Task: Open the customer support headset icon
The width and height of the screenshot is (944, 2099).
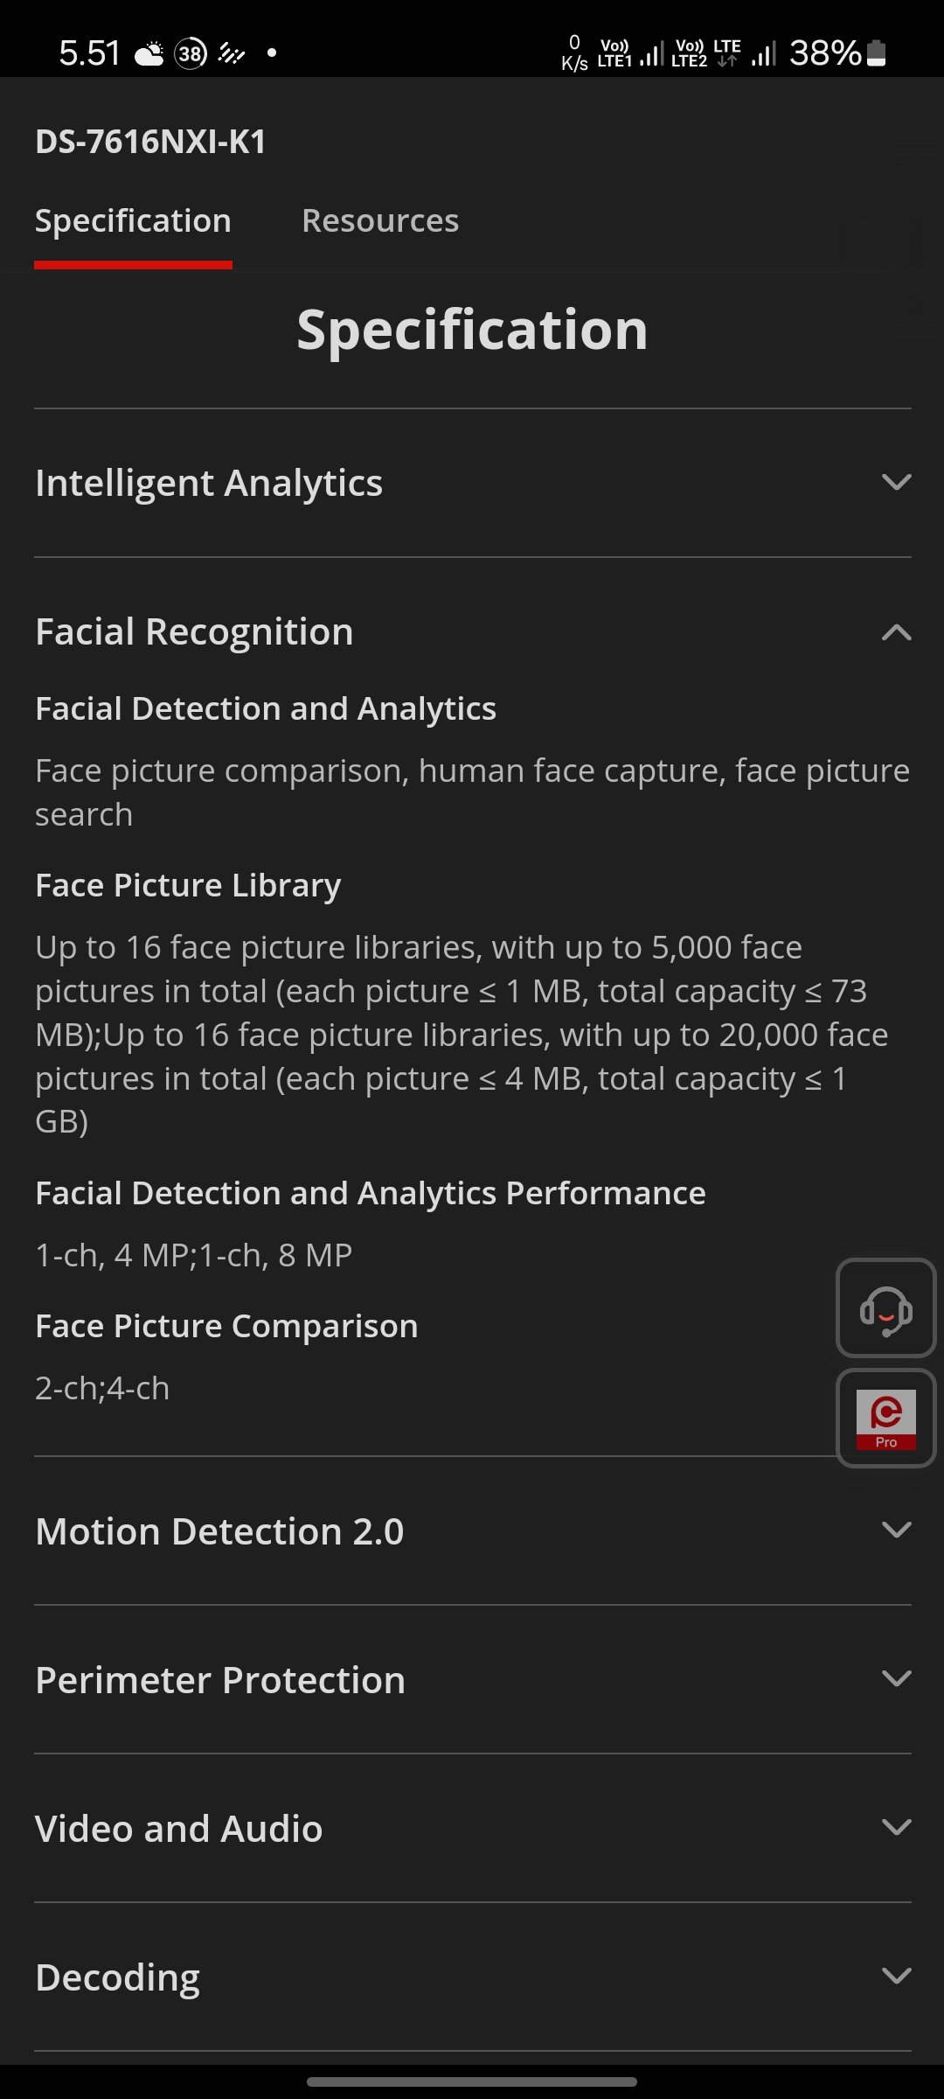Action: point(885,1308)
